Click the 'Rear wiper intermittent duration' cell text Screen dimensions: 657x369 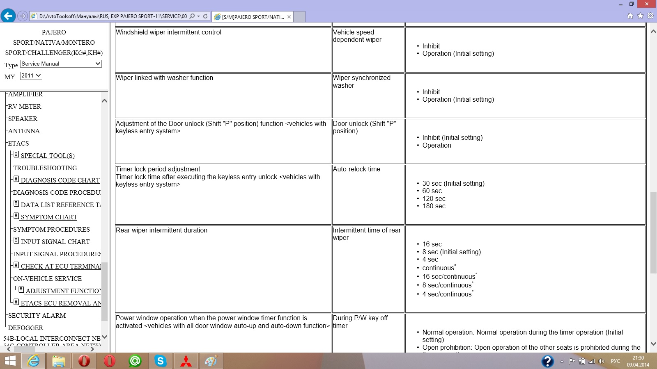tap(161, 230)
